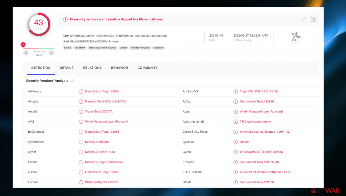The image size is (346, 196).
Task: Click the warning icon in ALYac row
Action: [236, 102]
